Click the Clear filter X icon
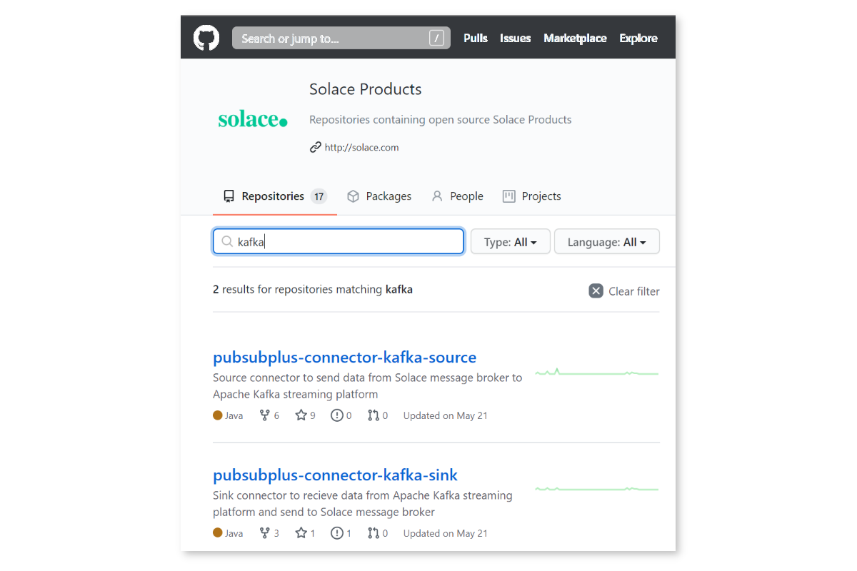The height and width of the screenshot is (571, 857). point(596,290)
